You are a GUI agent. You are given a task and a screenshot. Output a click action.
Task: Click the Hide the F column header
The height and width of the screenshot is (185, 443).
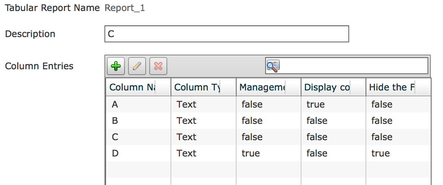coord(399,87)
